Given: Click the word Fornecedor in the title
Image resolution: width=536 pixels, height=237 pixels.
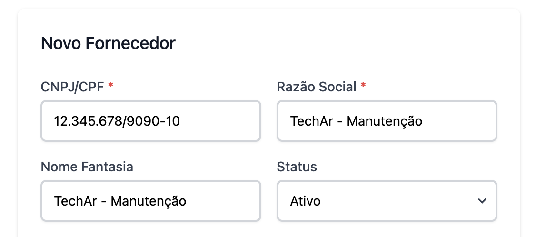Looking at the screenshot, I should point(130,43).
